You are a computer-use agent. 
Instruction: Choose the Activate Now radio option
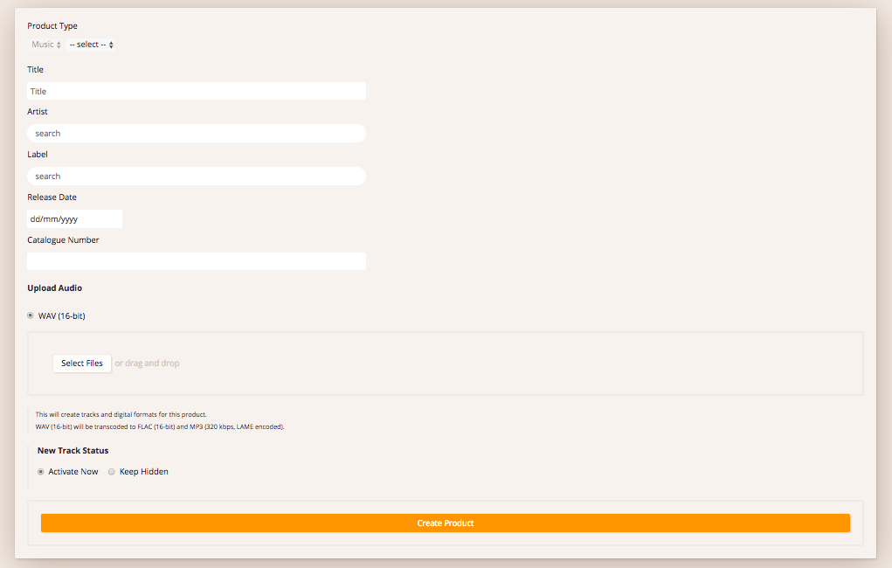(41, 472)
